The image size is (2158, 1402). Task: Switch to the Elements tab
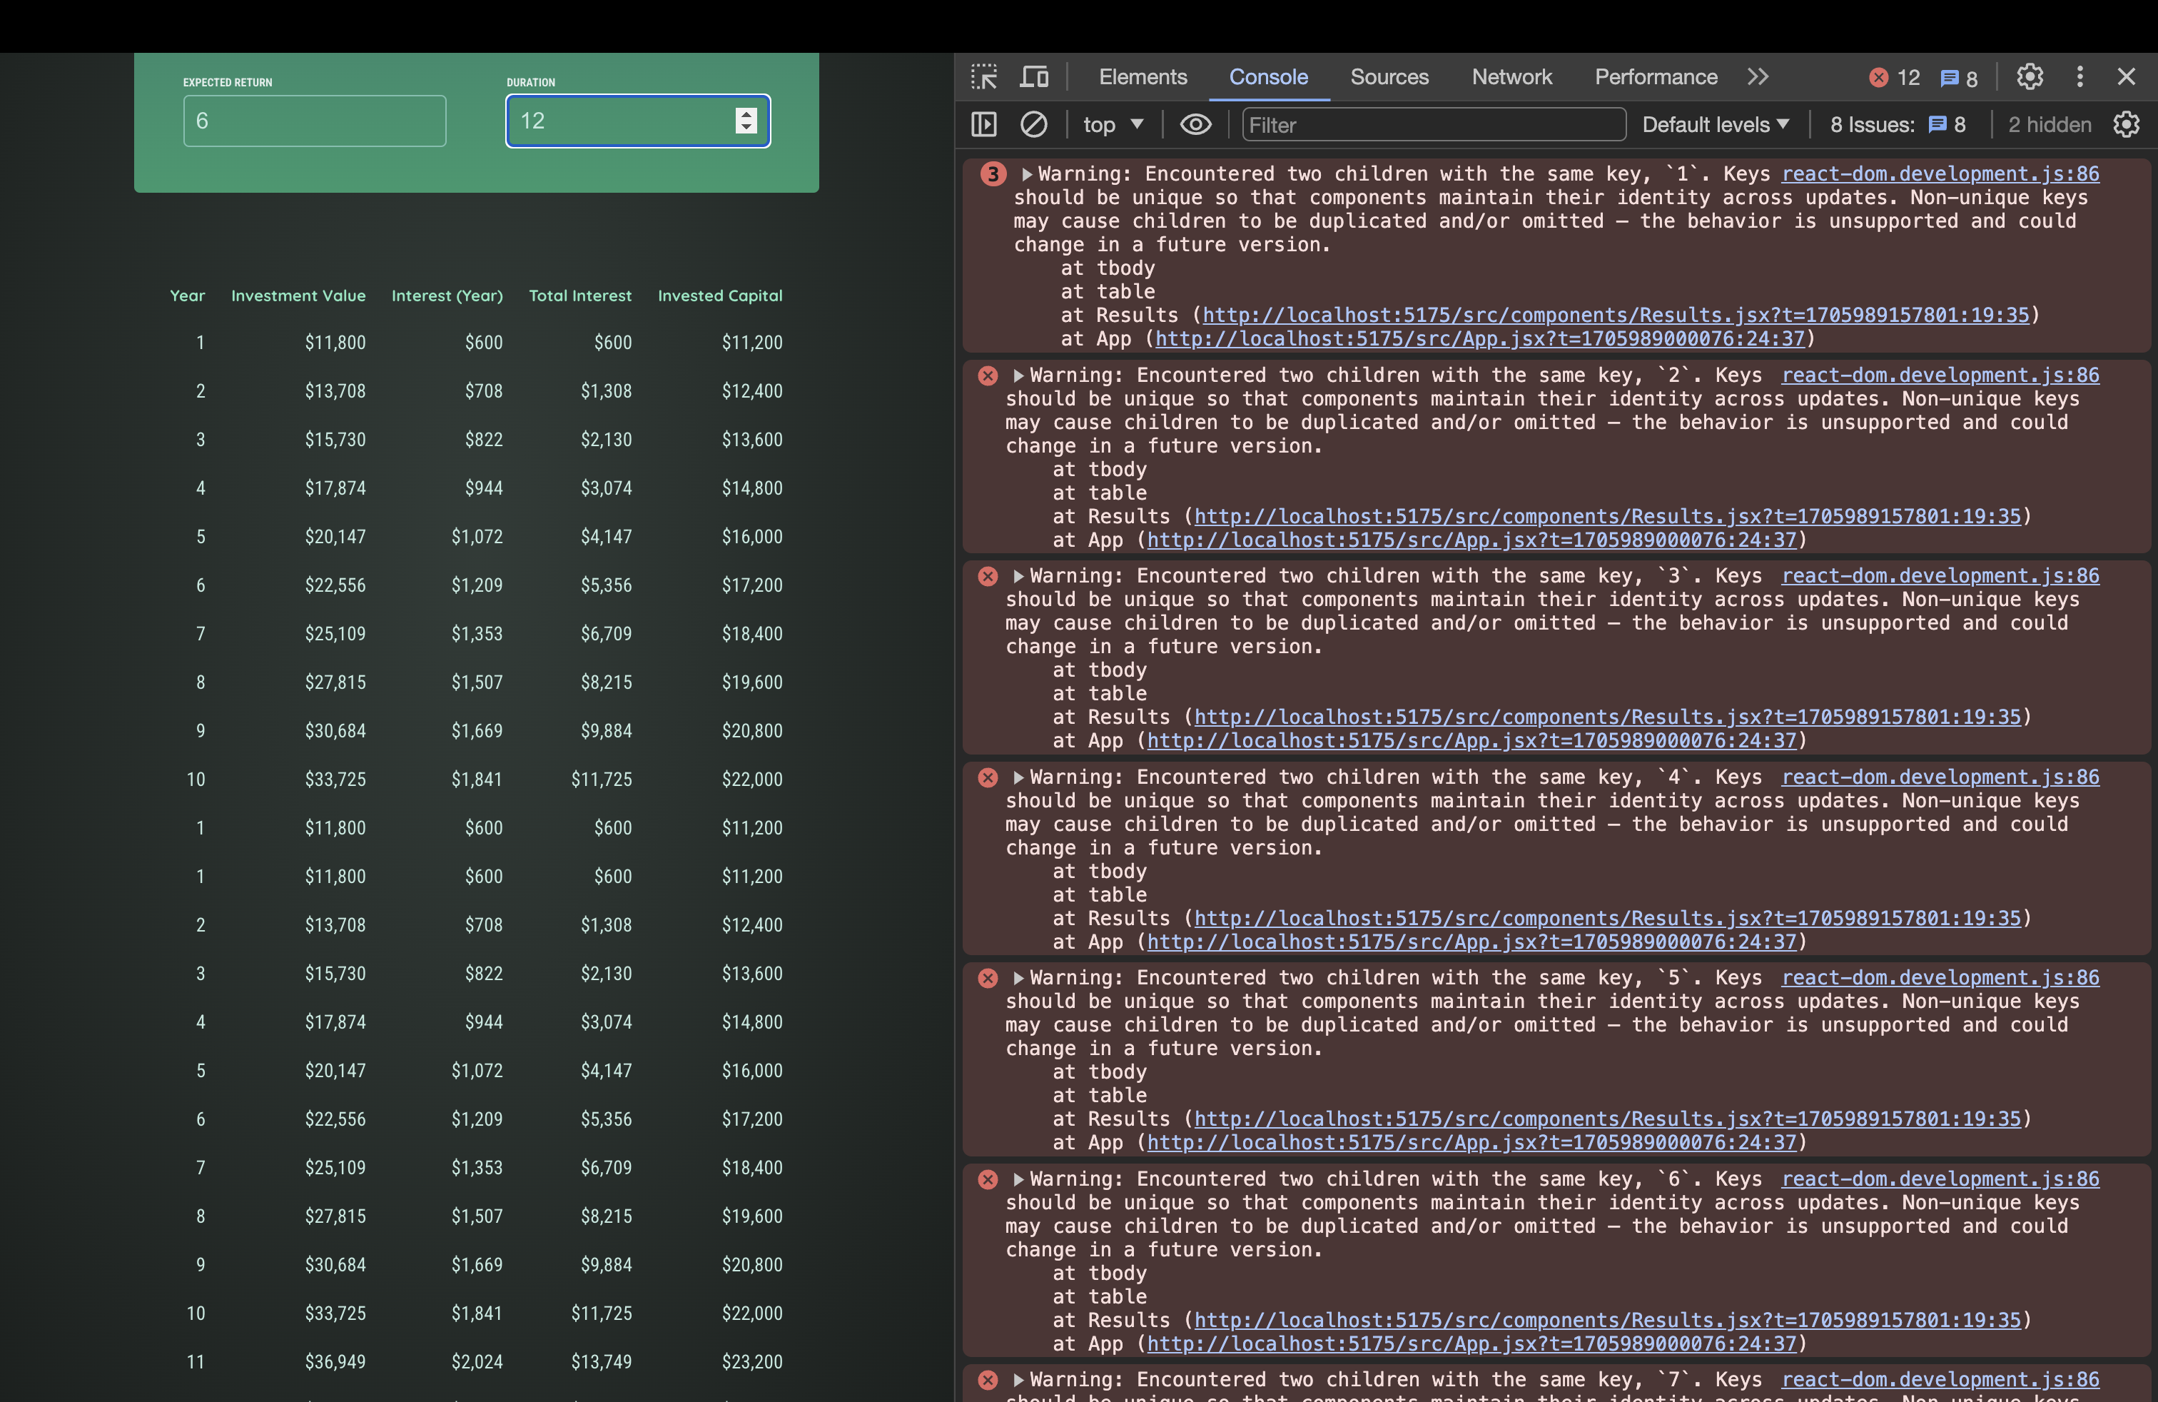pos(1143,77)
